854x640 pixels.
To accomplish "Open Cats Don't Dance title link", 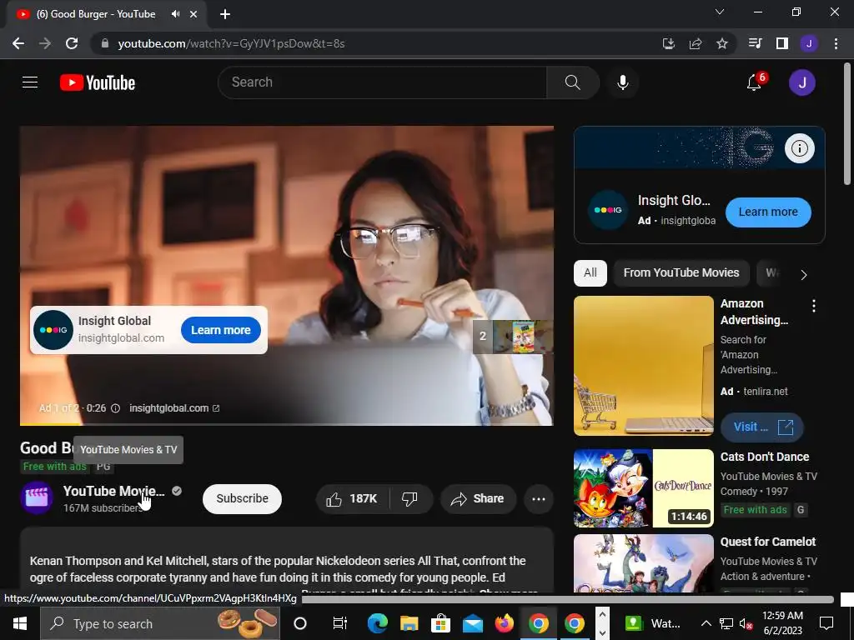I will coord(765,457).
